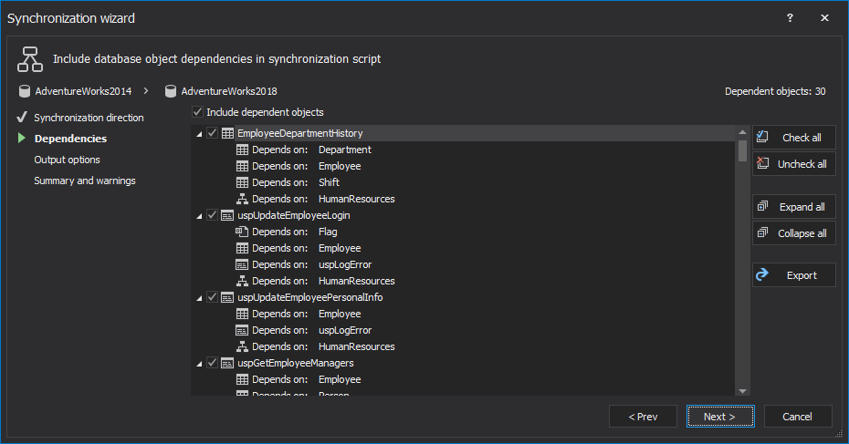Screen dimensions: 849x444
Task: Click the Cancel button
Action: 798,417
